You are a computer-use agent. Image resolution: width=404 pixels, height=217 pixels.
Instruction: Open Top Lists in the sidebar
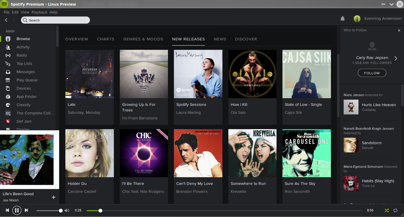[x=24, y=64]
